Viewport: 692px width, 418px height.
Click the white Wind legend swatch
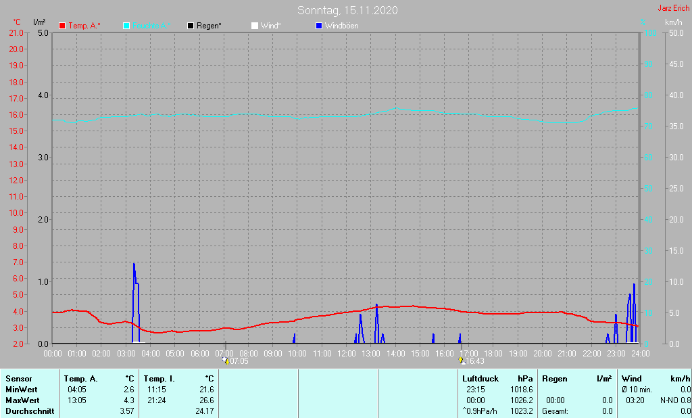pyautogui.click(x=255, y=26)
